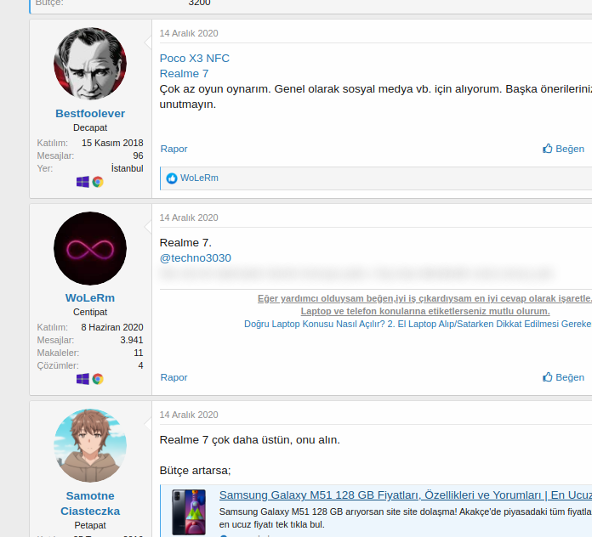Click the 14 Aralık 2020 date on Bestfoolever's post
This screenshot has width=592, height=537.
tap(189, 33)
